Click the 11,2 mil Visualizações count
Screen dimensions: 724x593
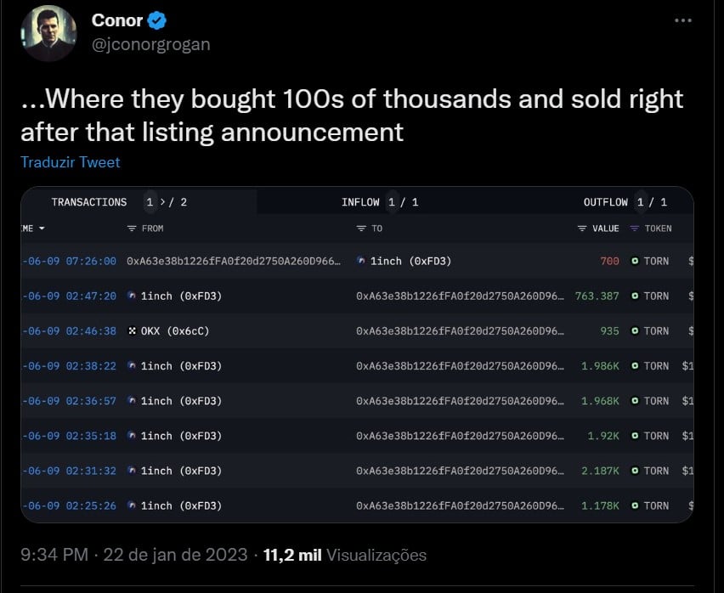344,555
